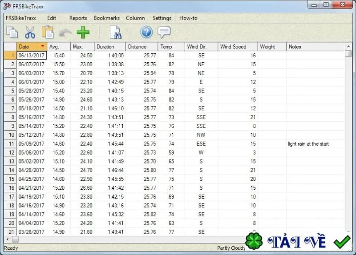Click the Notes column header

point(316,47)
